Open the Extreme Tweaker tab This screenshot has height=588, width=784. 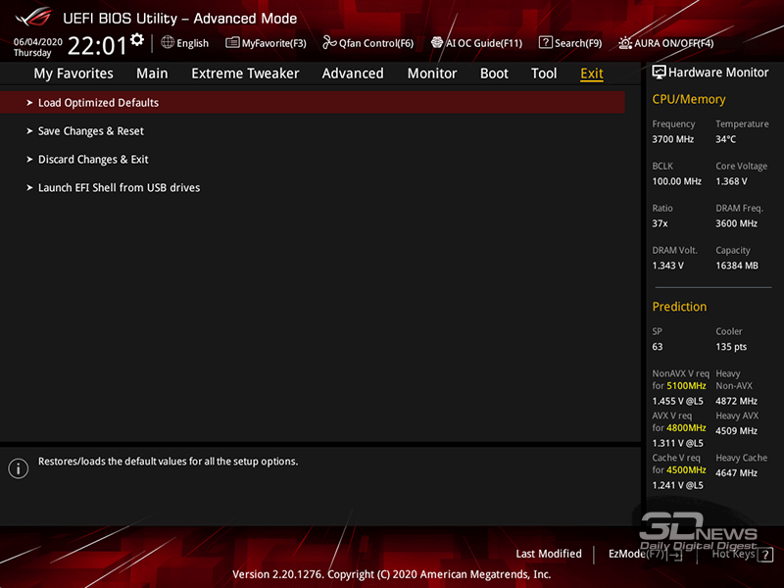click(x=245, y=73)
